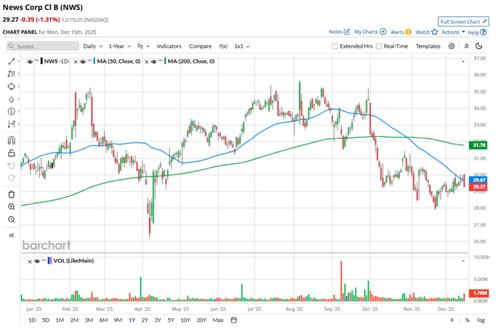
Task: Open the 1x1 grid layout dropdown
Action: point(242,46)
